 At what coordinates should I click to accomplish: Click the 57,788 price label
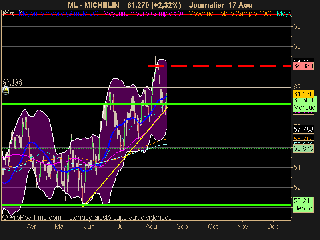[303, 129]
